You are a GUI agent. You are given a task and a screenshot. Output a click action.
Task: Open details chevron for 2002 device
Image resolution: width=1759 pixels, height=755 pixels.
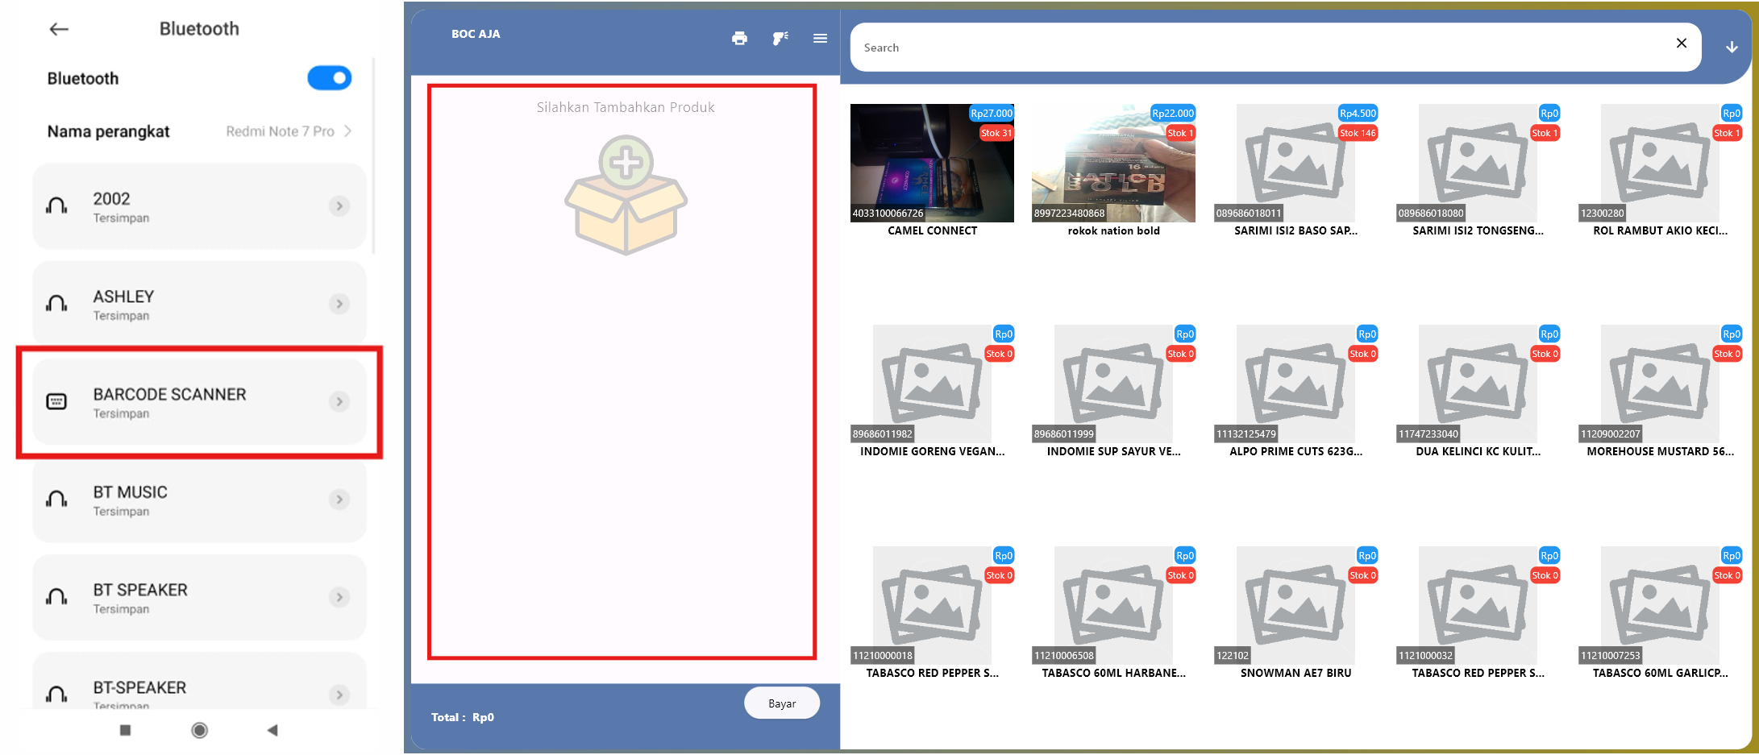click(x=339, y=206)
